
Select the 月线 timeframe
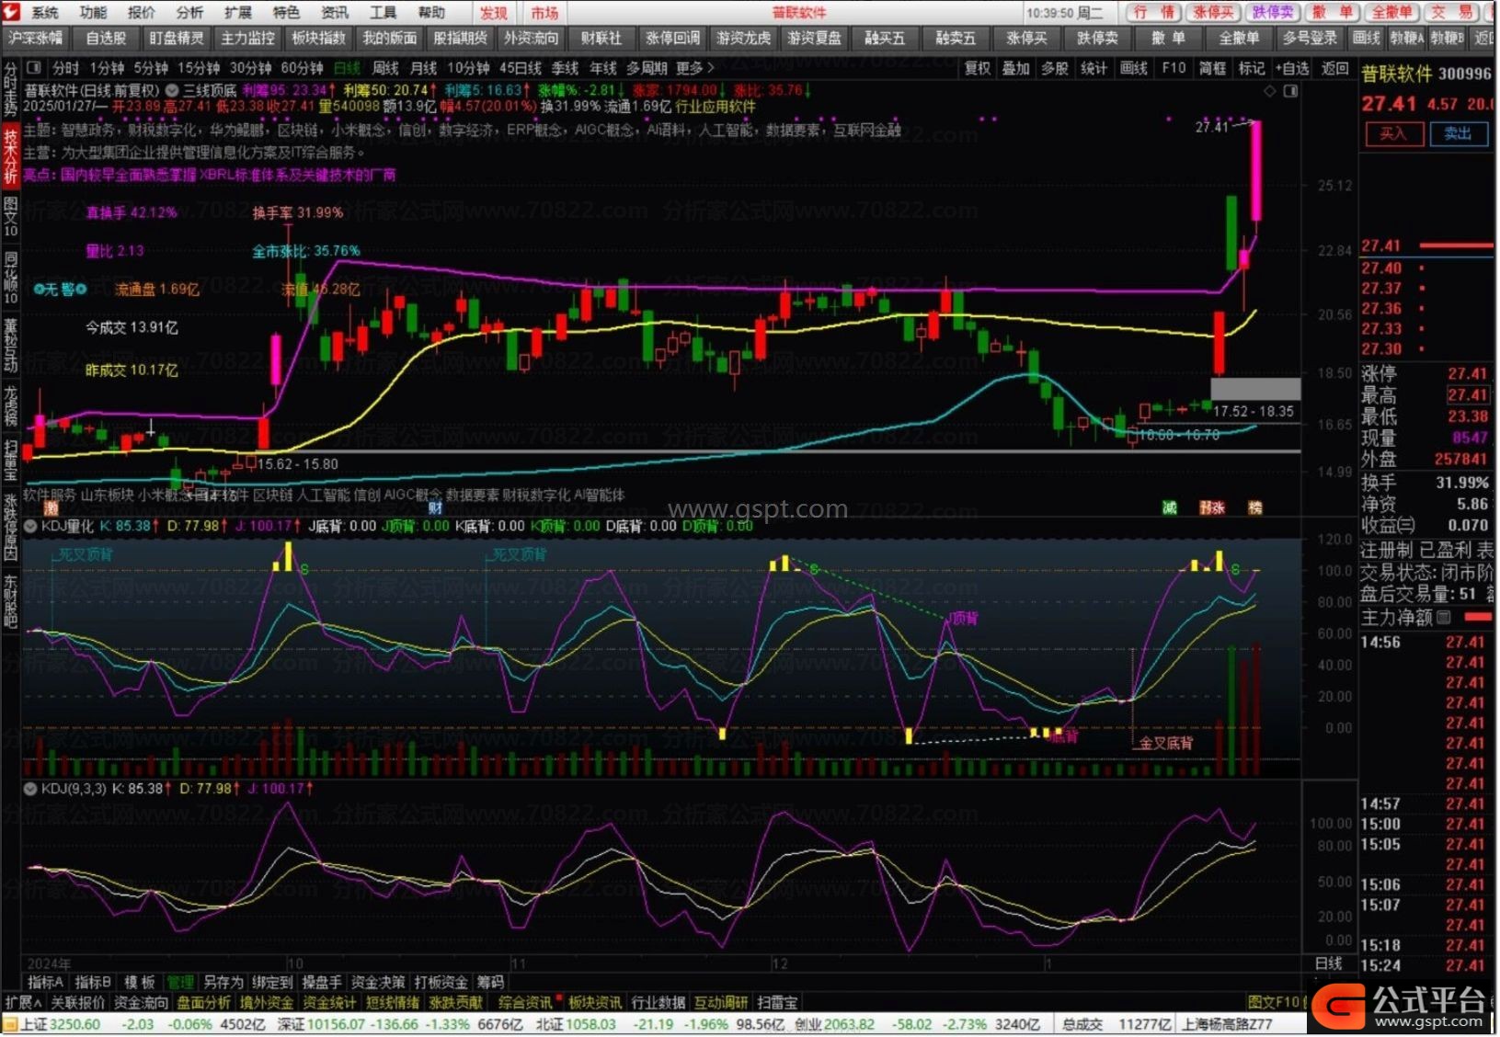pyautogui.click(x=423, y=68)
